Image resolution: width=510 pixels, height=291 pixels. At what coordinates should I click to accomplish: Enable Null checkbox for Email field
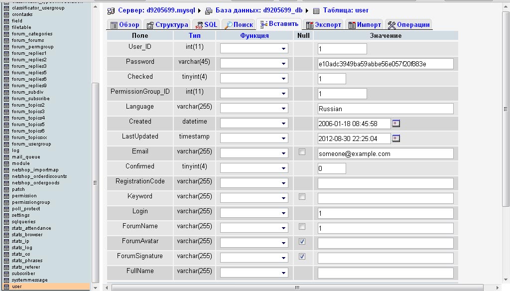coord(302,152)
